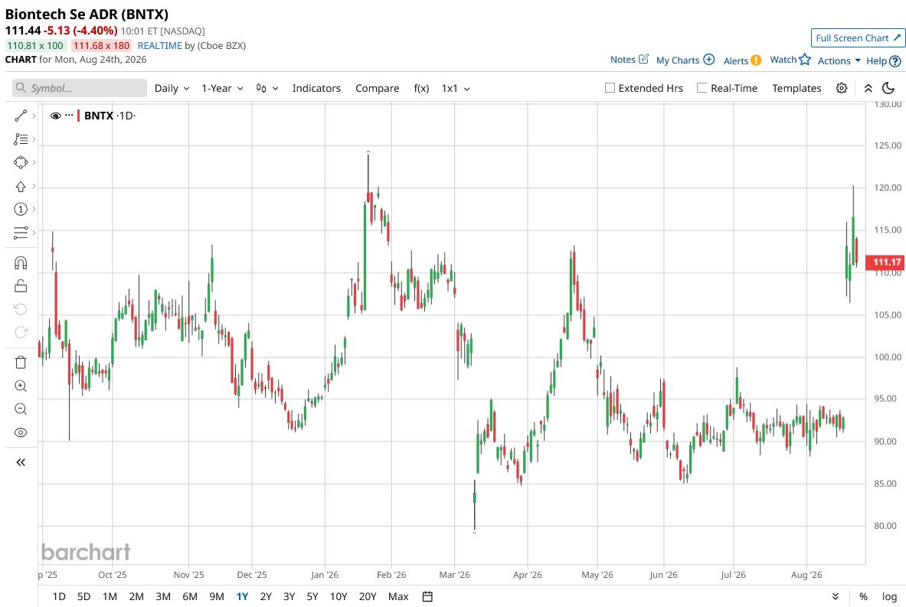Toggle log scale

click(889, 596)
